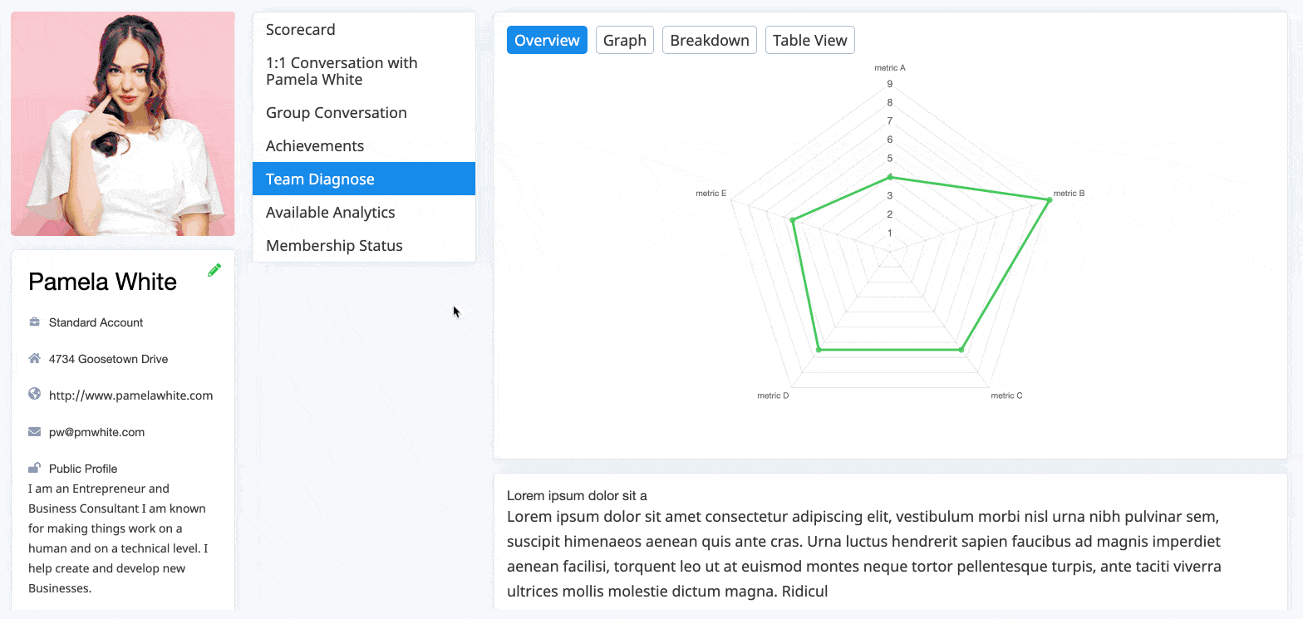Click the briefcase icon beside Standard Account
The width and height of the screenshot is (1303, 619).
pyautogui.click(x=34, y=322)
